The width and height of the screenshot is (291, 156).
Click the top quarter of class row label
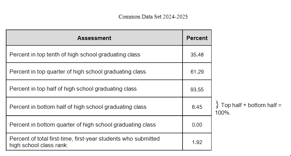(x=78, y=71)
